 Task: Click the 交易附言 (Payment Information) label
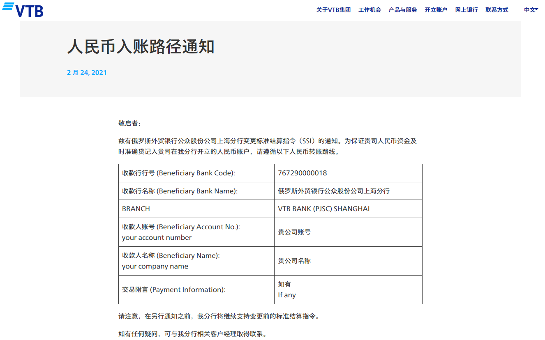173,289
